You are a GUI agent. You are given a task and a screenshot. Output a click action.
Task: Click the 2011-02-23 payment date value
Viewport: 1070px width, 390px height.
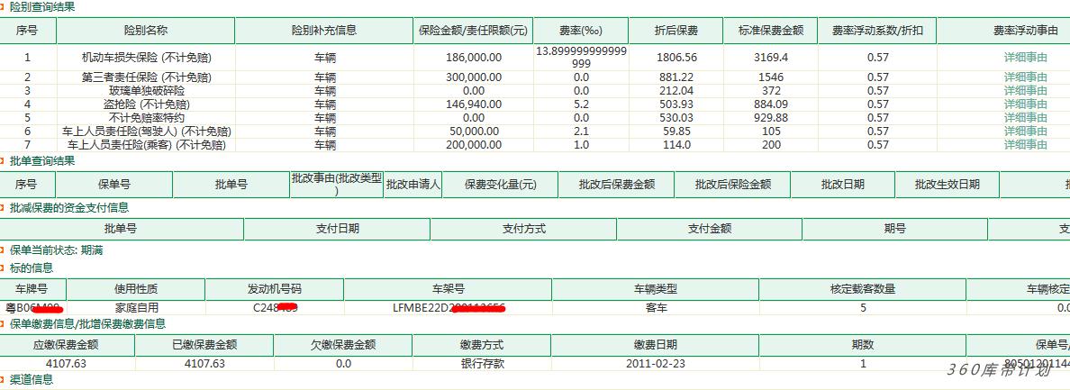click(x=656, y=363)
